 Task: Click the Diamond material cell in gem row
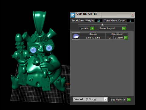coord(117,34)
